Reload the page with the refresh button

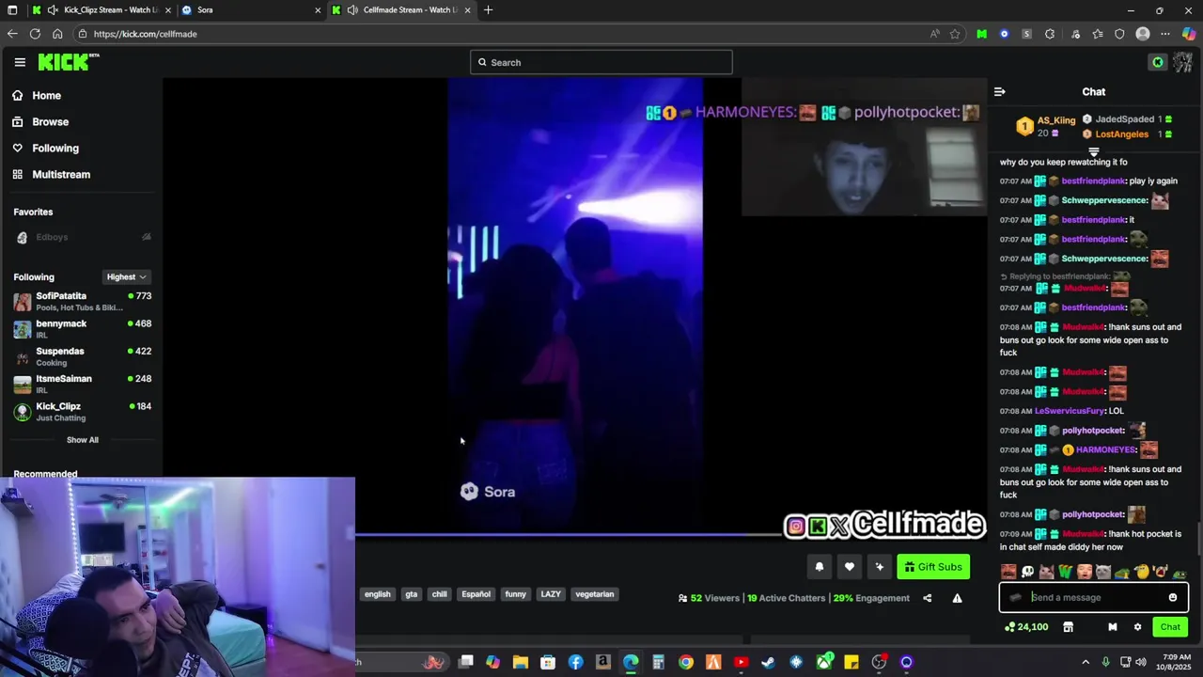click(x=35, y=34)
